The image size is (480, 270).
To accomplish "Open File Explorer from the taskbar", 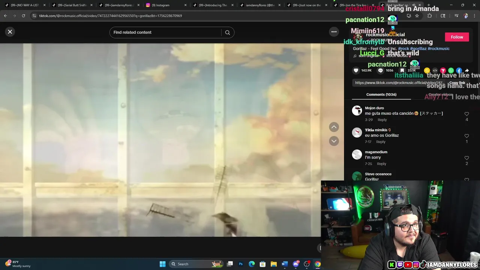I will point(274,264).
